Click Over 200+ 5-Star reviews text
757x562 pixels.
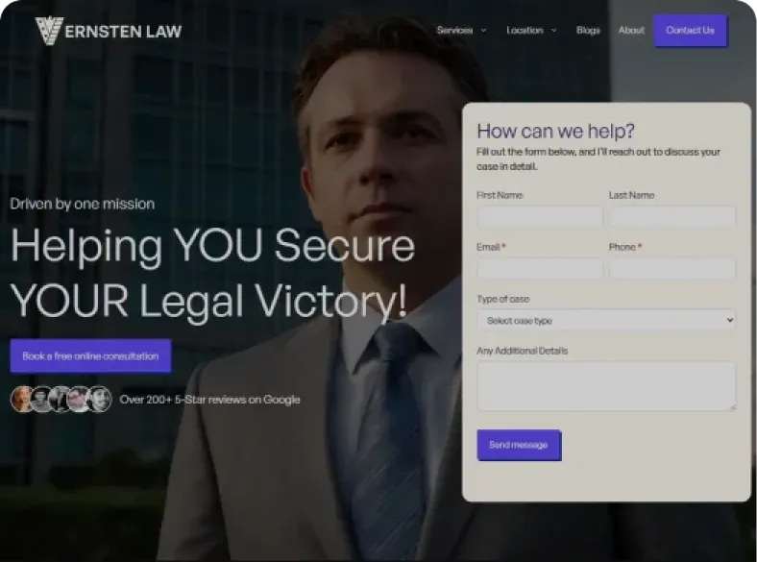210,400
